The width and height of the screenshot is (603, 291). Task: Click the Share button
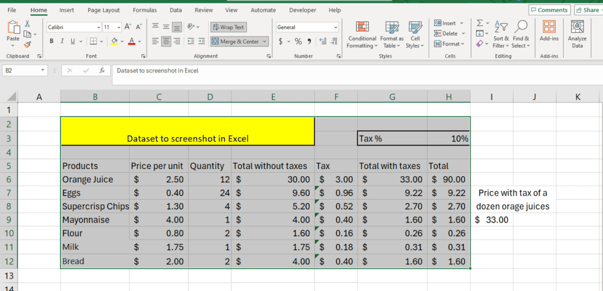coord(589,10)
